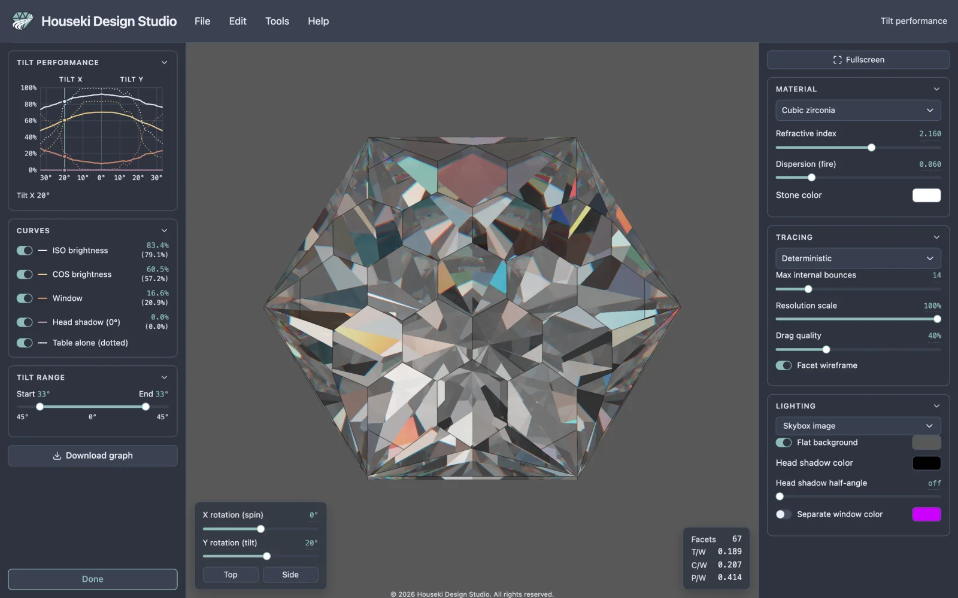Click the Drag quality slider
958x598 pixels.
[858, 350]
